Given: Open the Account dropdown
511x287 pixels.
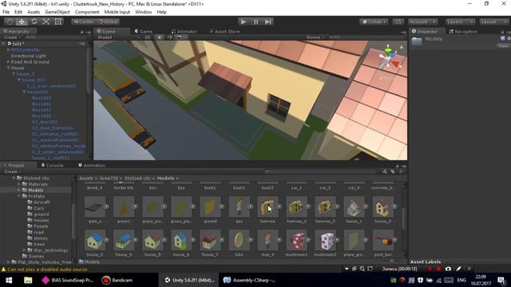Looking at the screenshot, I should [x=422, y=22].
